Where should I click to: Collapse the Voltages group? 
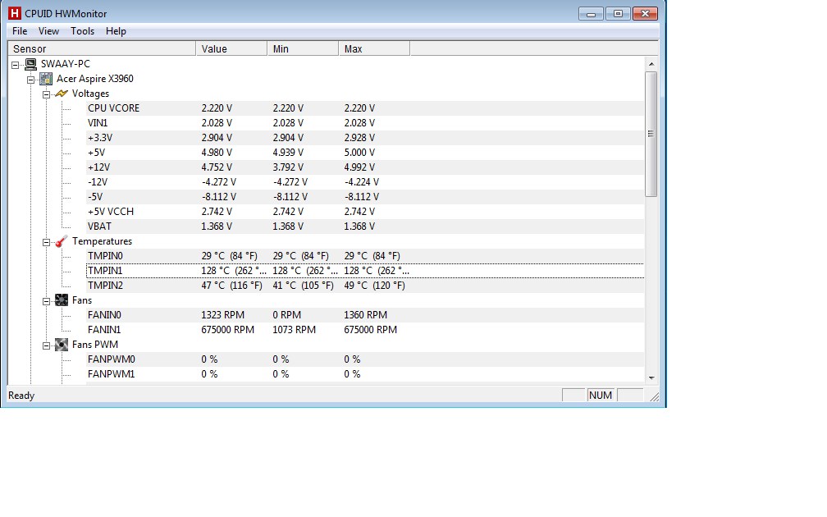[x=47, y=94]
